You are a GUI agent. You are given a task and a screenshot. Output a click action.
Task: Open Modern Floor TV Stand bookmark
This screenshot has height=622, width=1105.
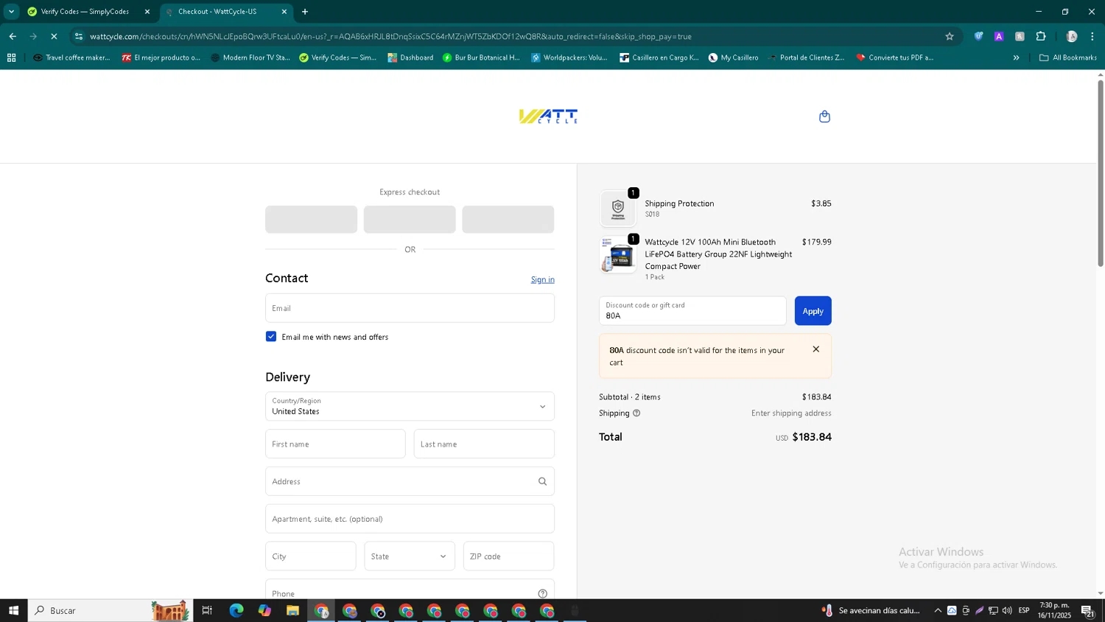pyautogui.click(x=250, y=57)
